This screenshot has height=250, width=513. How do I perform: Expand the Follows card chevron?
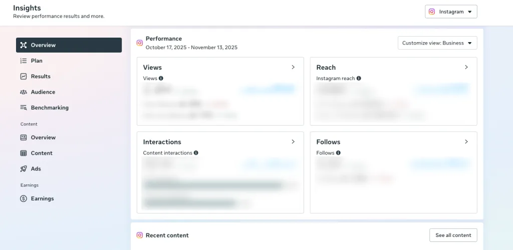pyautogui.click(x=466, y=142)
